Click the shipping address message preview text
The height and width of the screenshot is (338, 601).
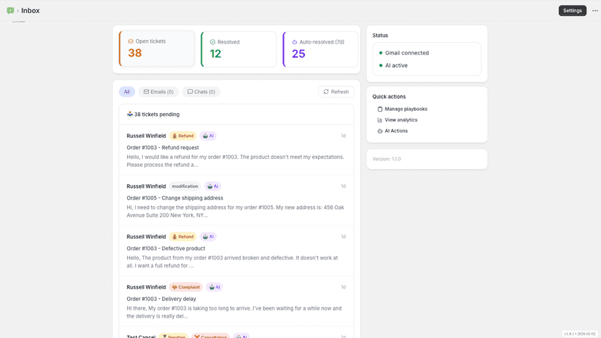click(235, 211)
